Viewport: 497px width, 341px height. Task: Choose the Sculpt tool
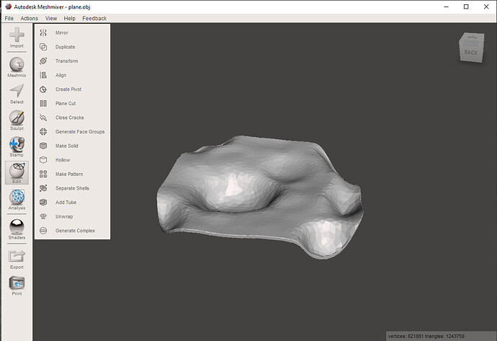[x=17, y=119]
